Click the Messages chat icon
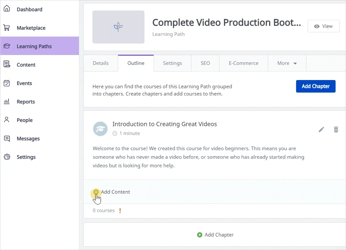 click(7, 138)
